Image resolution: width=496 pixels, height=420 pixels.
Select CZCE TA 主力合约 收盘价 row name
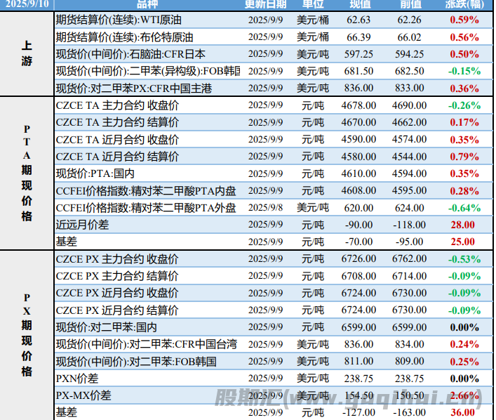pos(117,105)
